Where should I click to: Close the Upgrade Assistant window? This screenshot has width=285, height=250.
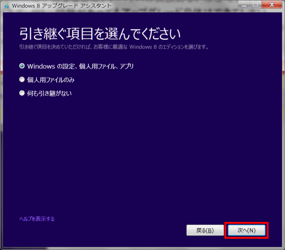(272, 5)
